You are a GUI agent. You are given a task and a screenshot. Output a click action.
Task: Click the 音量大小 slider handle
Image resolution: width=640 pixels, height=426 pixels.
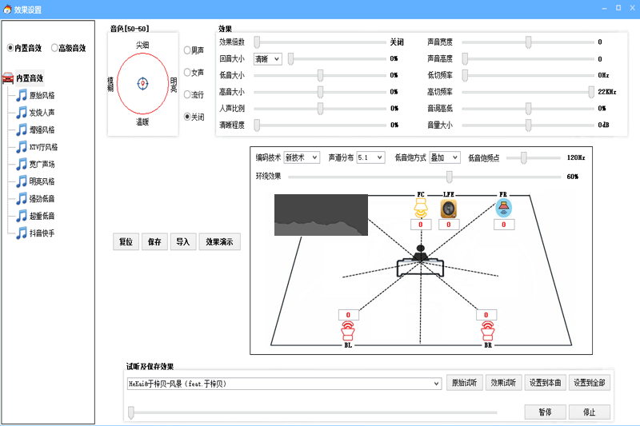pyautogui.click(x=528, y=125)
